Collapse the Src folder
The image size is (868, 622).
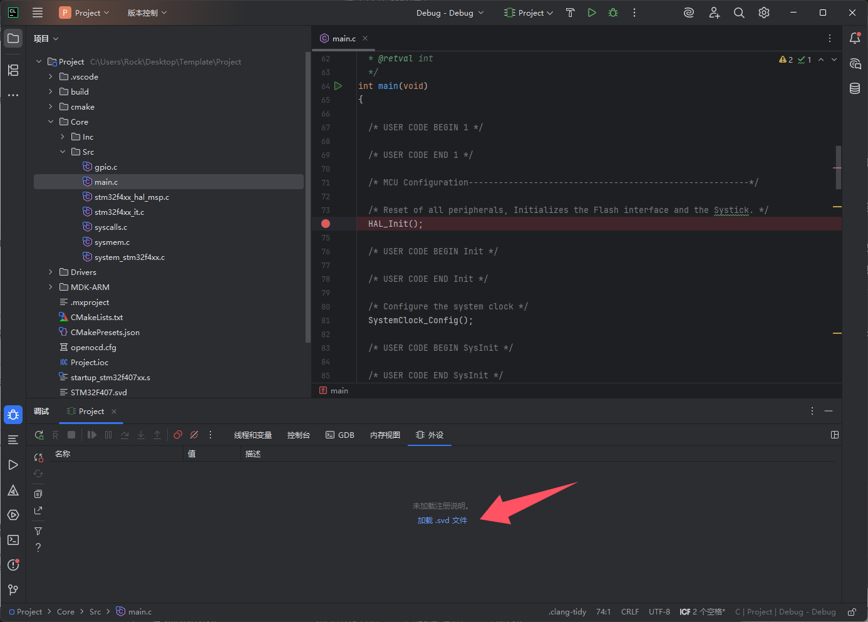pyautogui.click(x=63, y=152)
